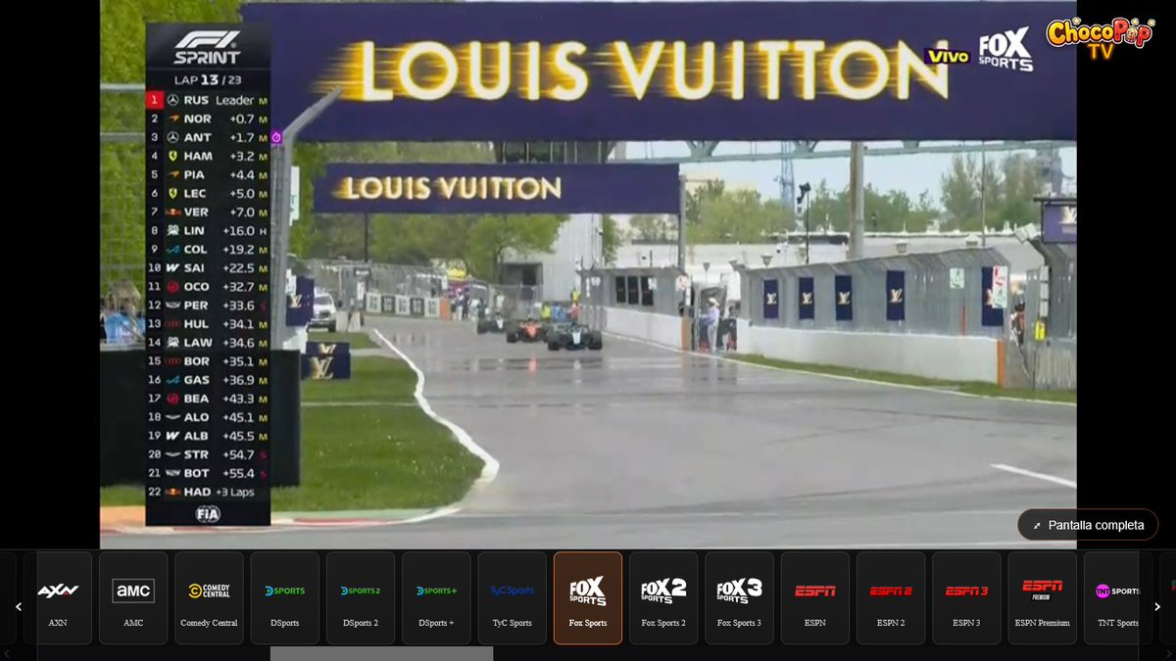Click the COL +19.2 standings row
This screenshot has width=1176, height=661.
(208, 249)
